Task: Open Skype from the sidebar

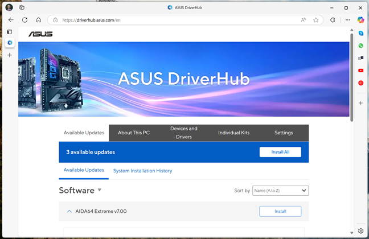Action: point(360,33)
